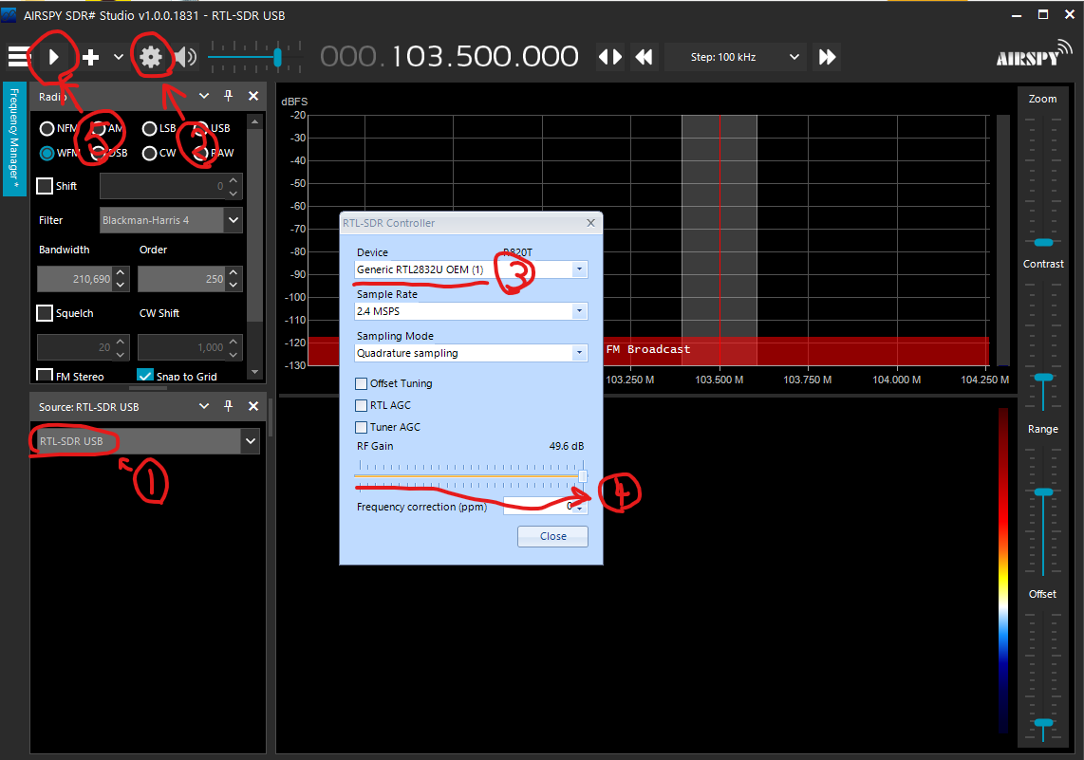
Task: Enable Offset Tuning checkbox
Action: coord(361,383)
